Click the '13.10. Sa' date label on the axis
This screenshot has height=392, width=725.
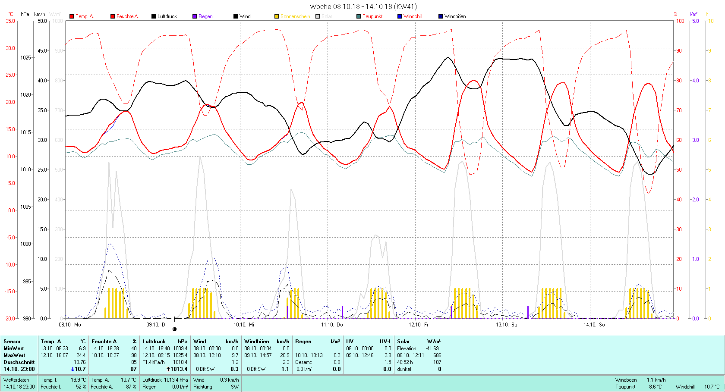point(507,325)
